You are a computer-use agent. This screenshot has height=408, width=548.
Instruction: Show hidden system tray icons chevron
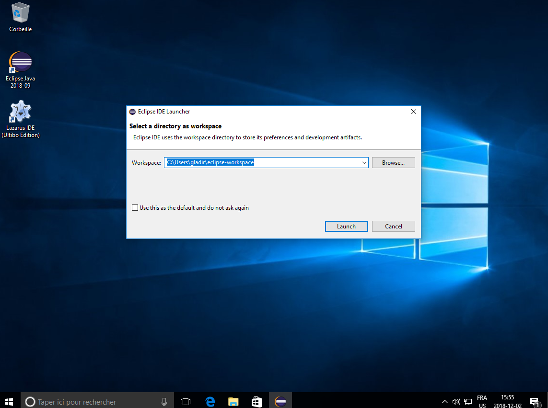tap(444, 401)
